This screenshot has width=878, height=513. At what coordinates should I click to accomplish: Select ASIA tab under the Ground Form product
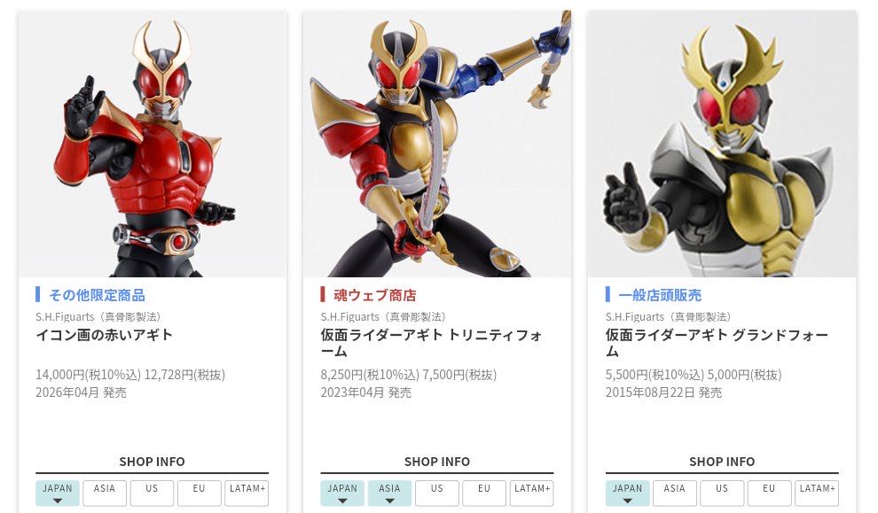tap(675, 493)
